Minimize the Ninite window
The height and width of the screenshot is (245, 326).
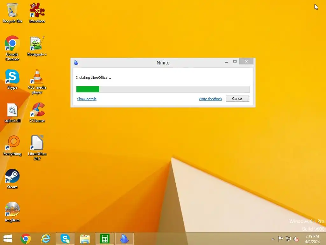coord(226,62)
